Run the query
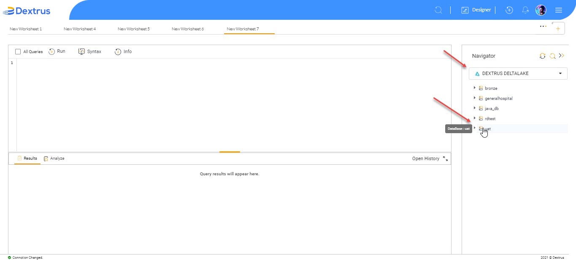 tap(57, 51)
